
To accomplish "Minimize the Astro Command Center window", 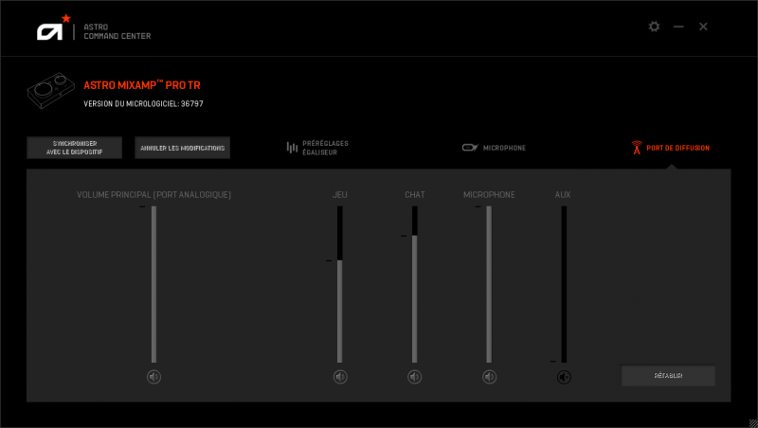I will tap(678, 27).
